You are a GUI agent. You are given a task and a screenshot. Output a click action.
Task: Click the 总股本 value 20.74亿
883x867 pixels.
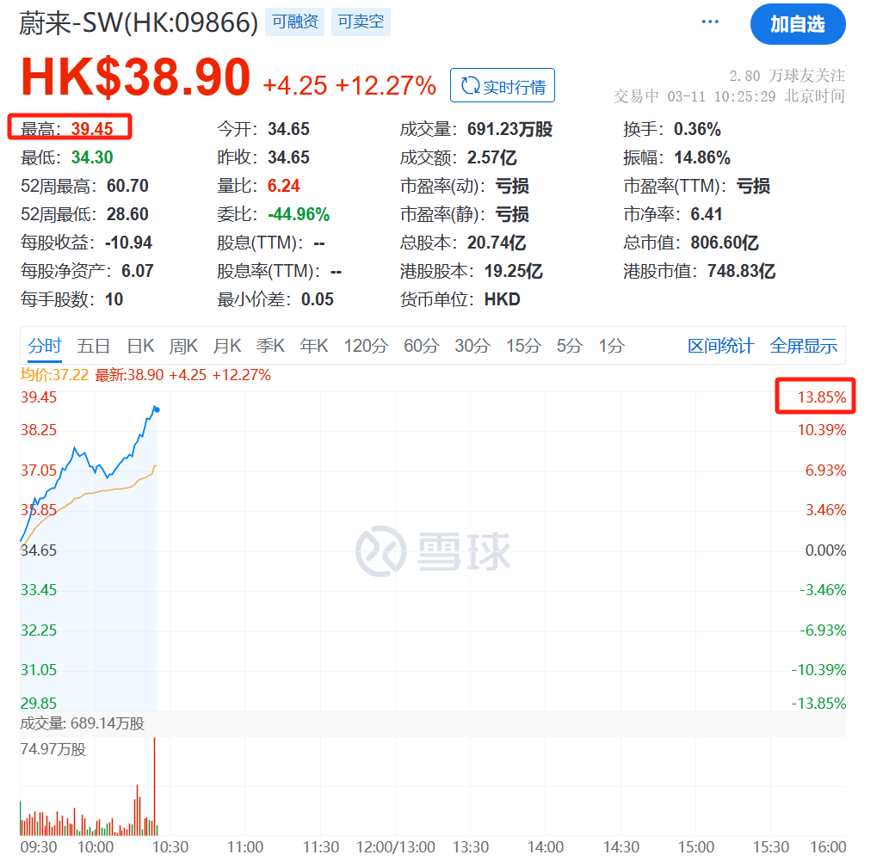496,242
